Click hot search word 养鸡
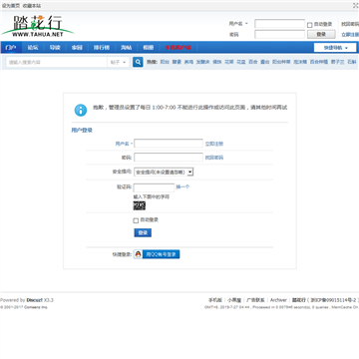Image resolution: width=359 pixels, height=359 pixels. point(188,62)
